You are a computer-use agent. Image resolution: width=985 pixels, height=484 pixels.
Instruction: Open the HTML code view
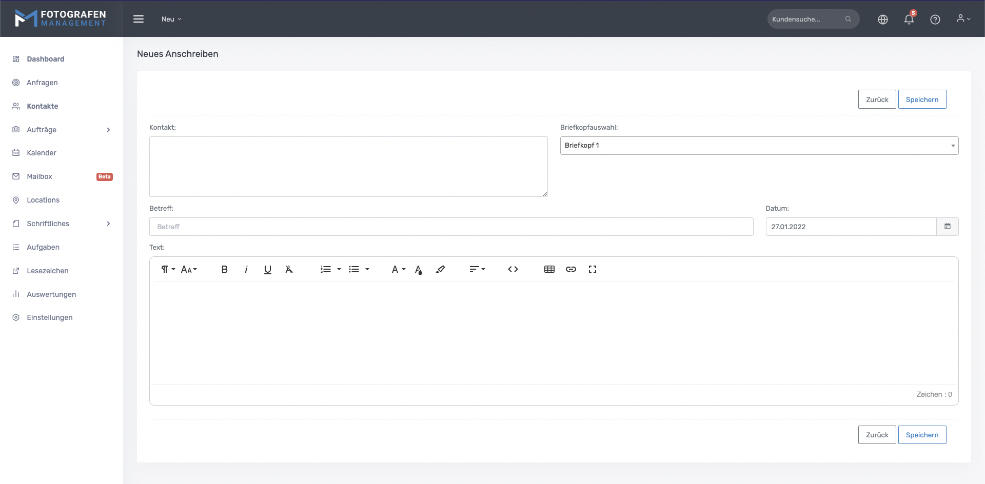pyautogui.click(x=513, y=269)
